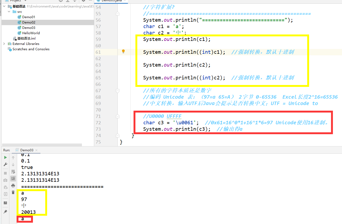
Task: Click the System.out.println((int)c1); line
Action: pos(184,52)
